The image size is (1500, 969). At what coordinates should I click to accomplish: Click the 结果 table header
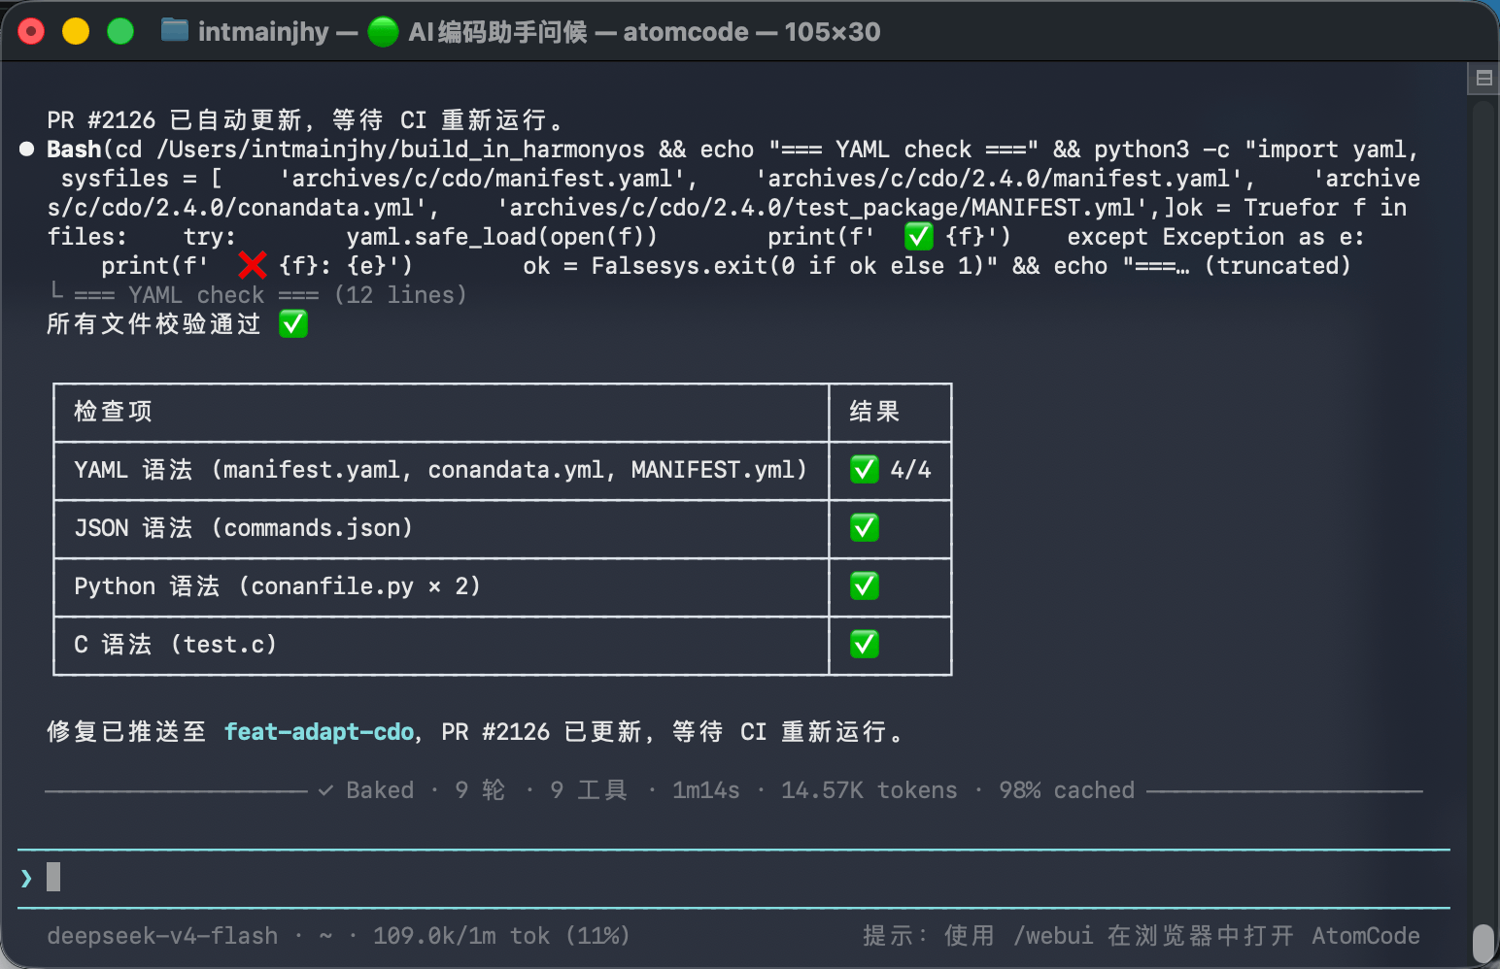coord(874,412)
